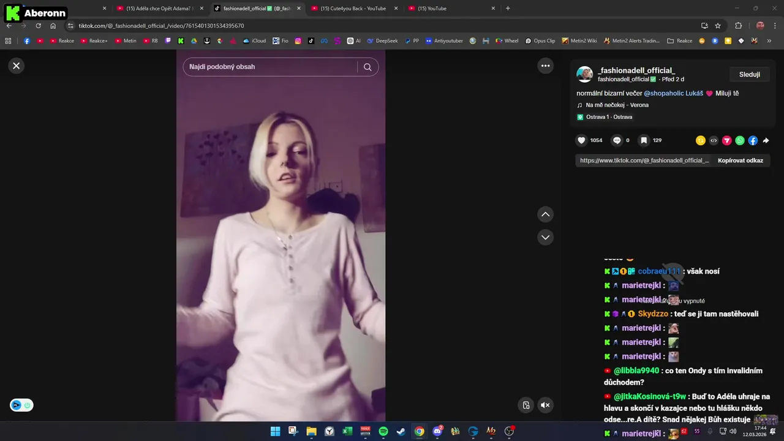Open Spotify from the taskbar
The image size is (784, 441).
[383, 431]
